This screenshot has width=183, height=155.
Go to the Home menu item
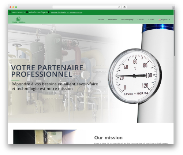[101, 19]
